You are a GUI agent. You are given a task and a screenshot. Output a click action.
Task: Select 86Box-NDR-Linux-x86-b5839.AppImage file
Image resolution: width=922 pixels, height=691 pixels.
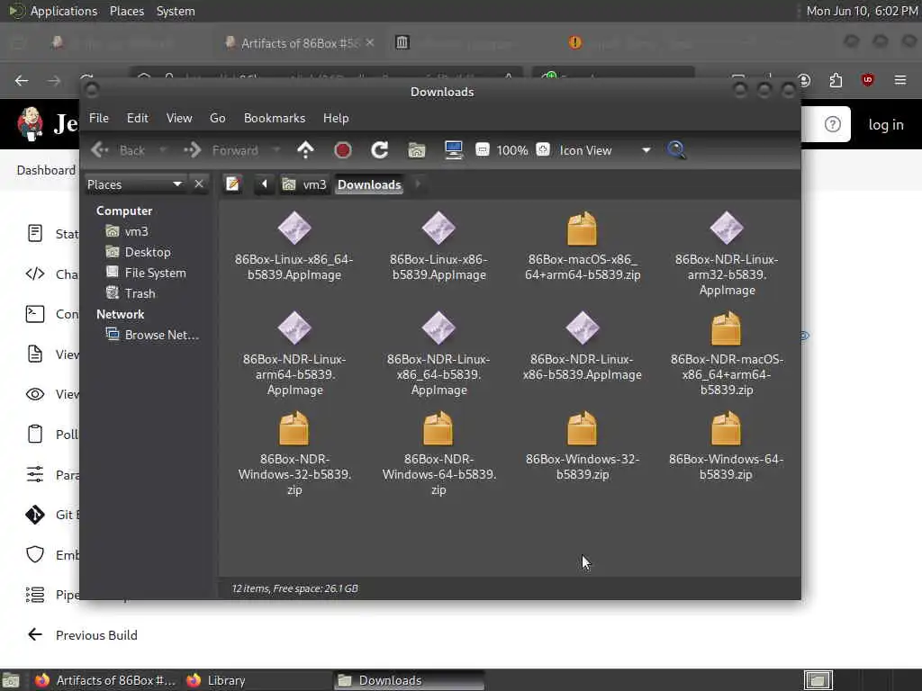tap(583, 345)
